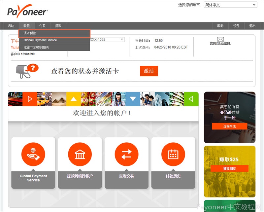Open the 活动 menu
The width and height of the screenshot is (264, 212).
[11, 26]
